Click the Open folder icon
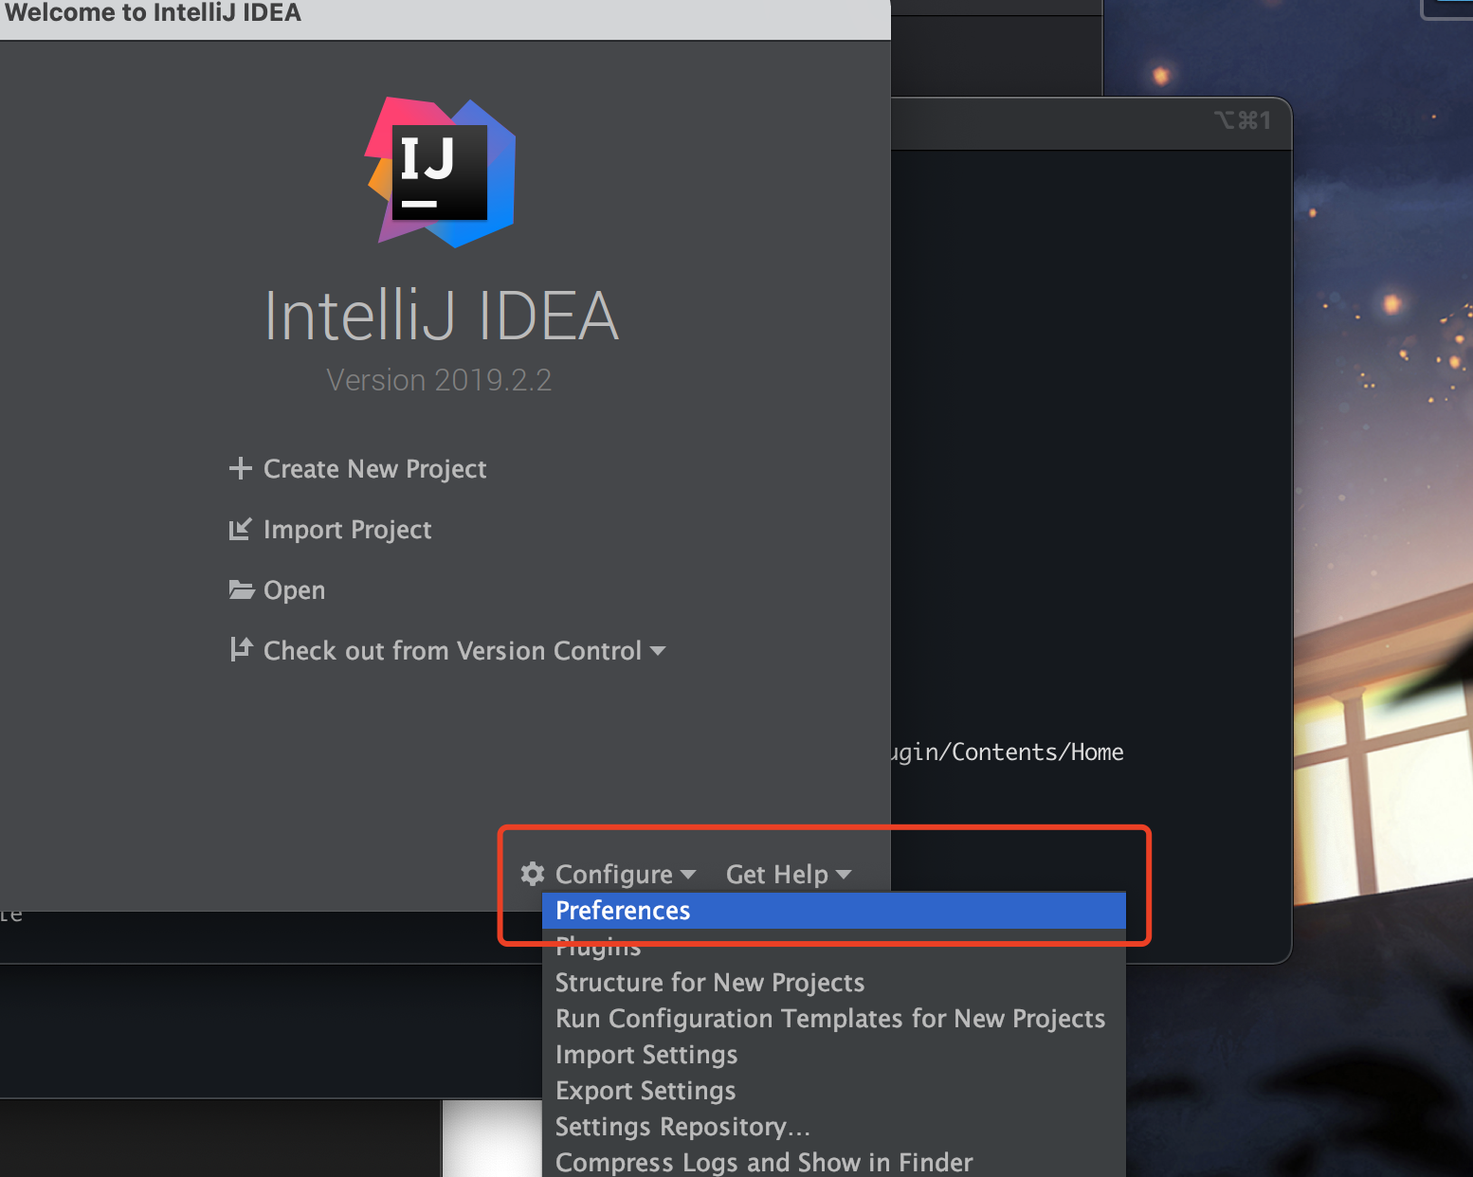The height and width of the screenshot is (1177, 1473). (x=243, y=589)
